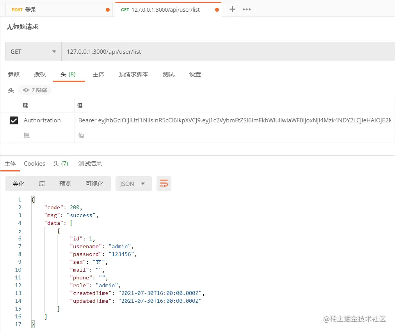Screen dimensions: 395x332
Task: Click the "createdTime" line
Action: (x=137, y=293)
